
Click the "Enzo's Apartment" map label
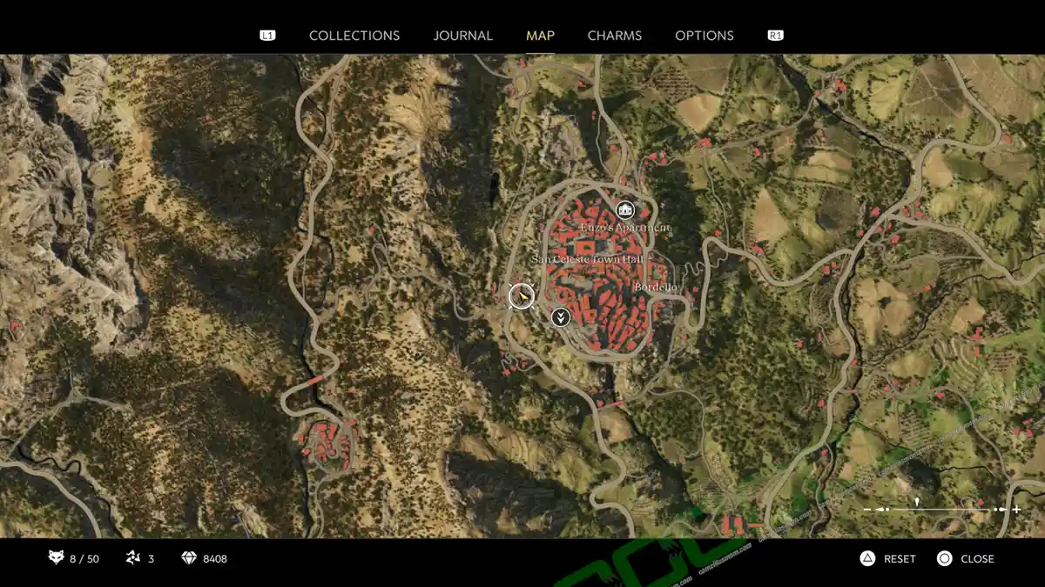tap(625, 228)
